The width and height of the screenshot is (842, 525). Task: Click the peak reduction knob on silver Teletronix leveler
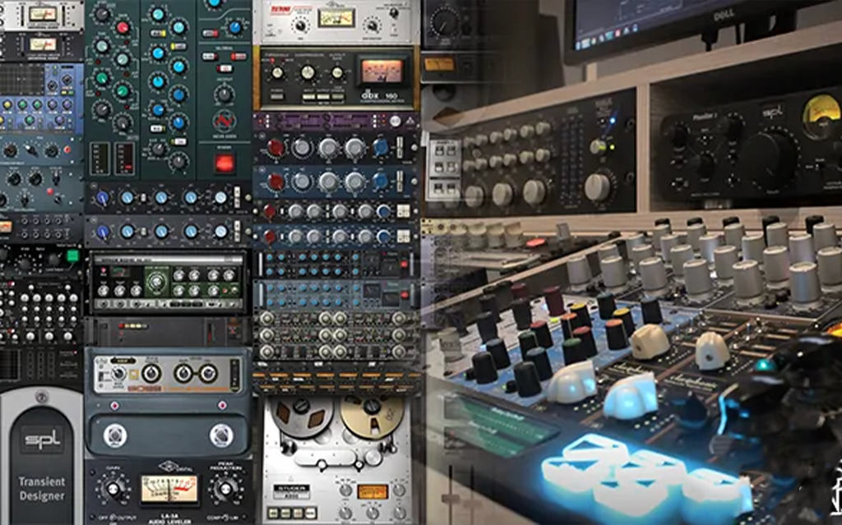[372, 24]
